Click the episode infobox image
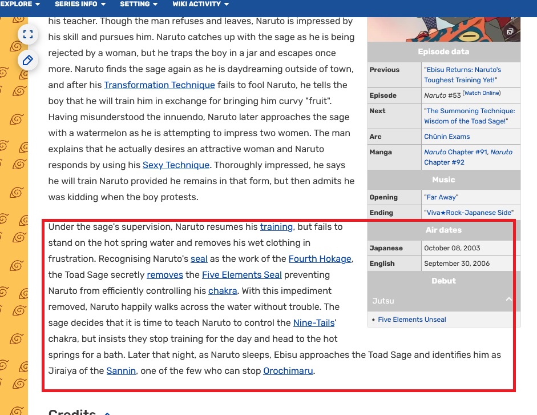537x415 pixels. [x=443, y=29]
